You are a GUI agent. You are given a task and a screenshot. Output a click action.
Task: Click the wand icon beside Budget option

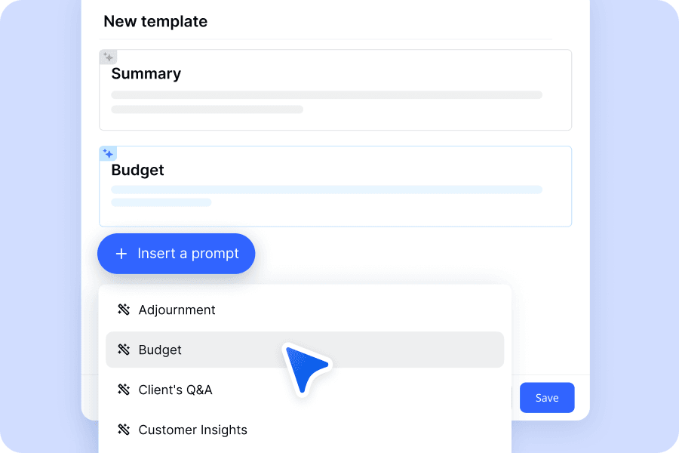[124, 350]
